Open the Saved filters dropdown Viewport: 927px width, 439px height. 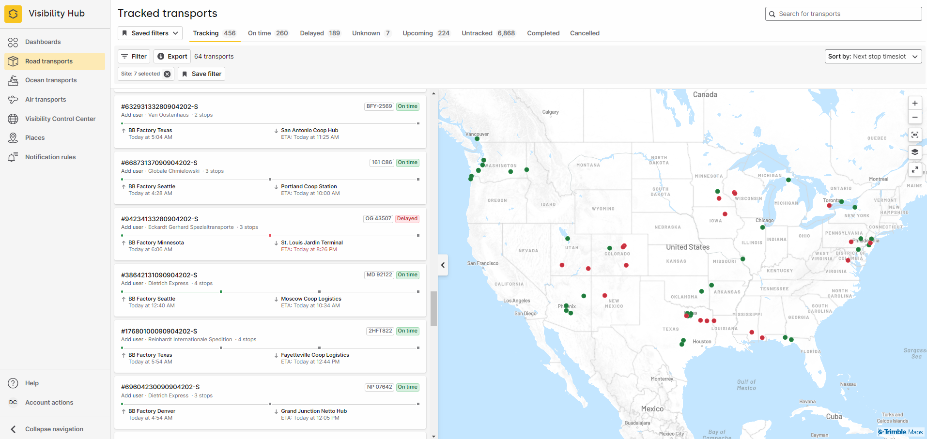[150, 33]
